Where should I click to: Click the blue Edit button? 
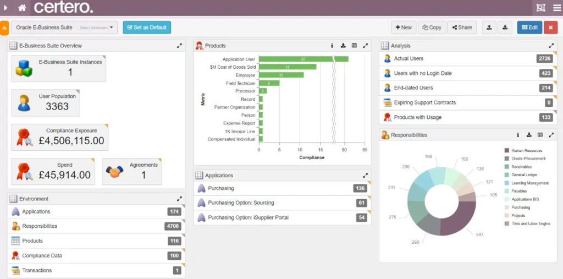point(529,28)
